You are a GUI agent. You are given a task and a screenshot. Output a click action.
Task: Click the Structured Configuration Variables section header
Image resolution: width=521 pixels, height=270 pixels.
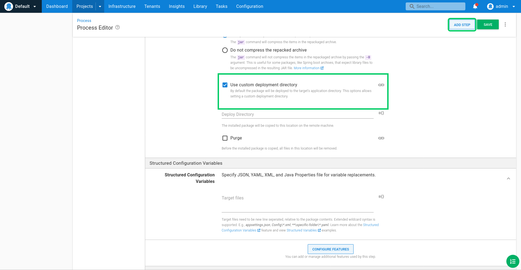click(x=331, y=163)
